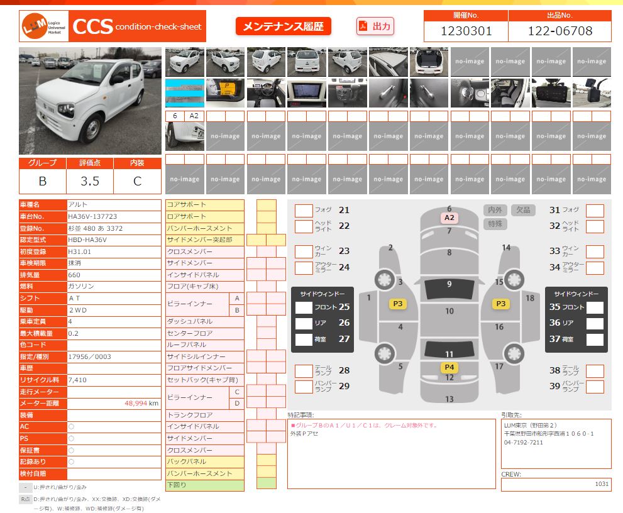This screenshot has width=623, height=513.
Task: Open the open trunk photo thumbnail
Action: coord(429,62)
